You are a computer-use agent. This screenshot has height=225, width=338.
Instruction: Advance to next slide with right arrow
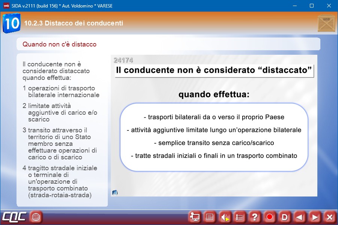(x=314, y=217)
